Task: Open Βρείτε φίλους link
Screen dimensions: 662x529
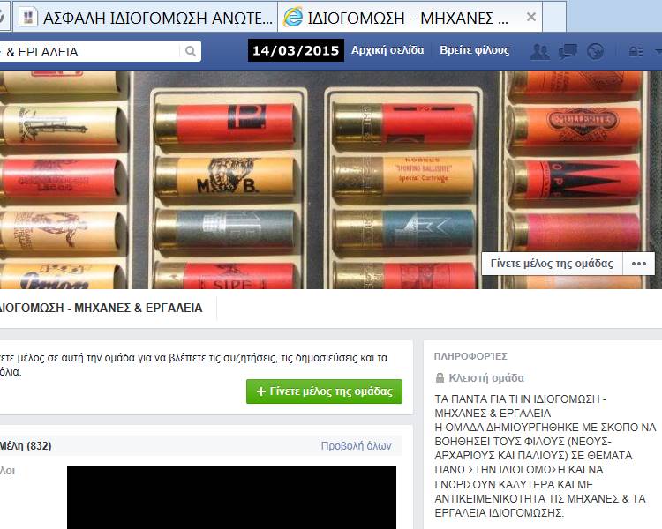Action: 475,50
